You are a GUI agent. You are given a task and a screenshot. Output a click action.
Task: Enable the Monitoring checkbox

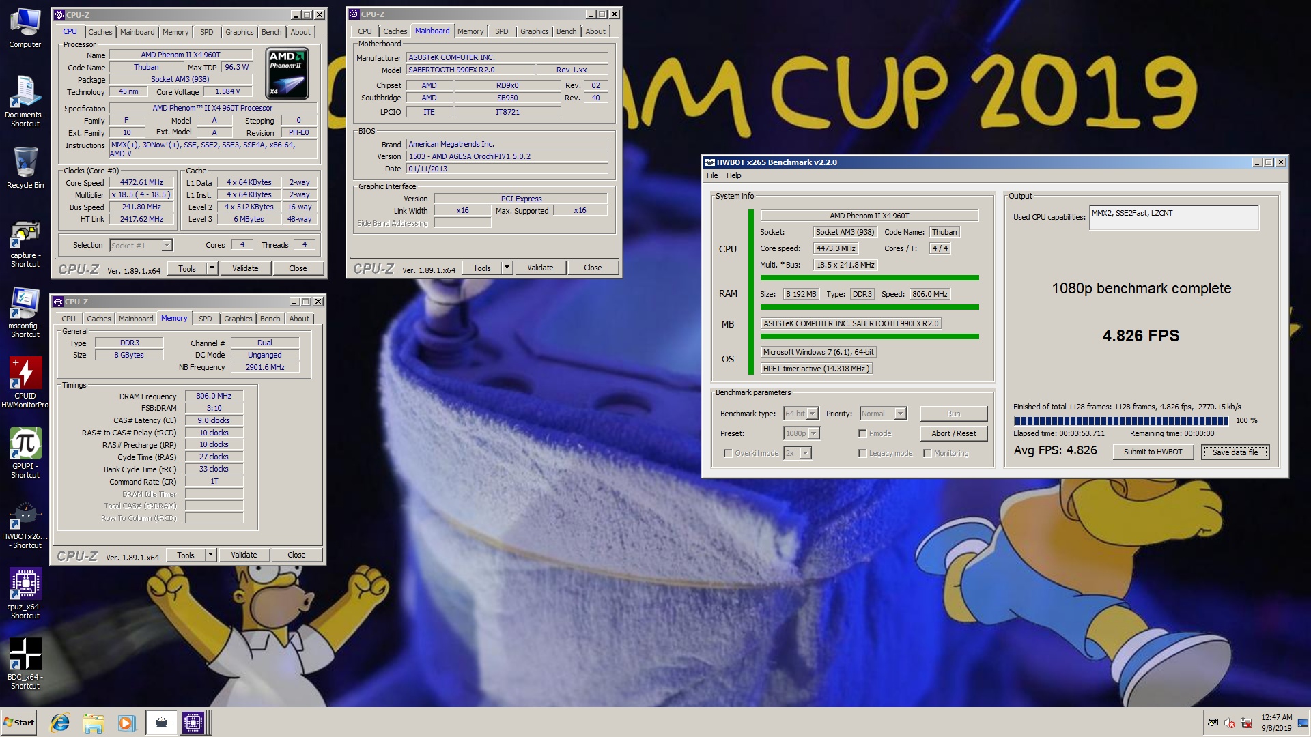point(927,453)
